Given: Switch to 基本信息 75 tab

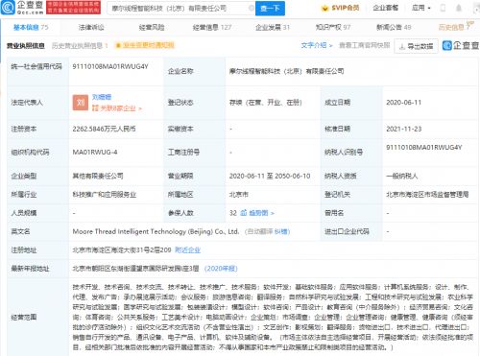Looking at the screenshot, I should point(31,28).
